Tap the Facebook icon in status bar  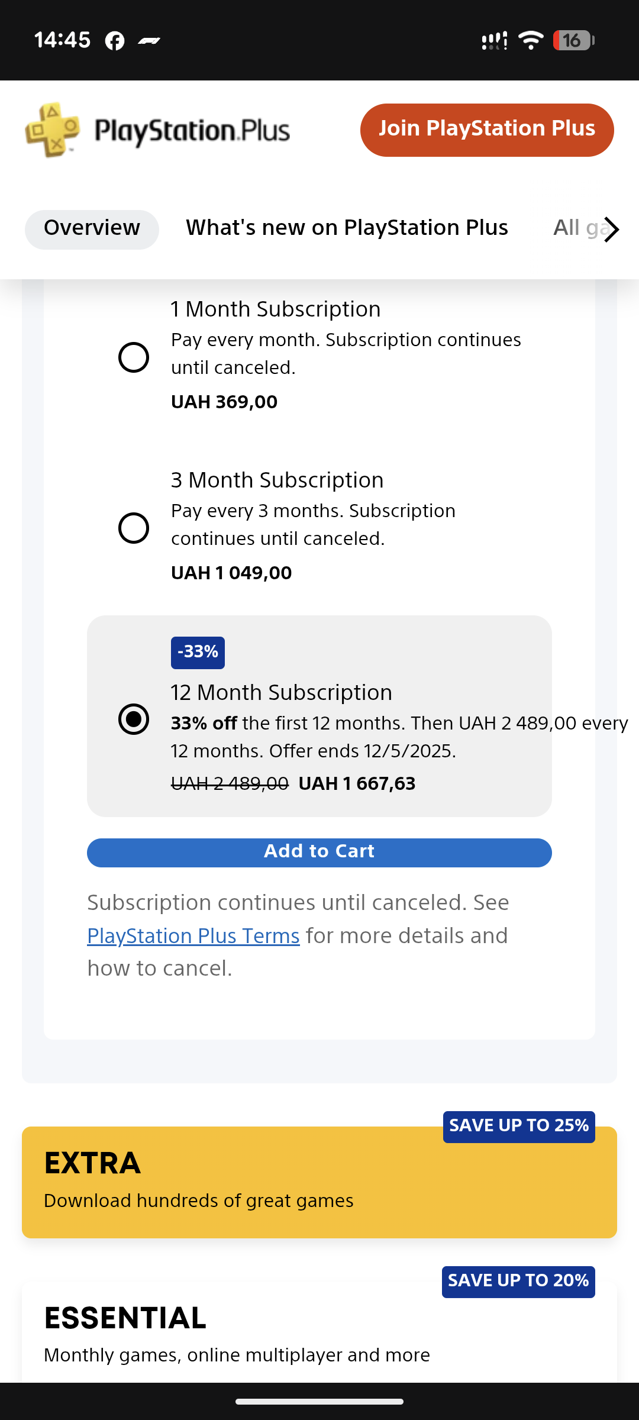pyautogui.click(x=115, y=41)
